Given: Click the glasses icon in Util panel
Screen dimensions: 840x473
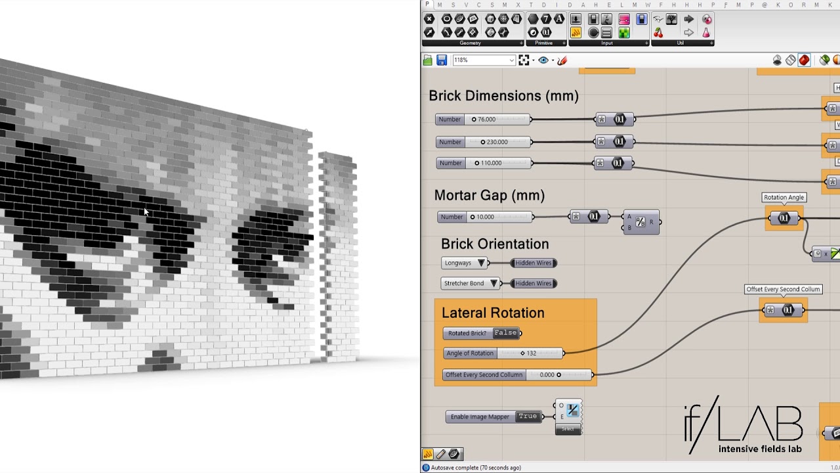Looking at the screenshot, I should click(x=658, y=19).
